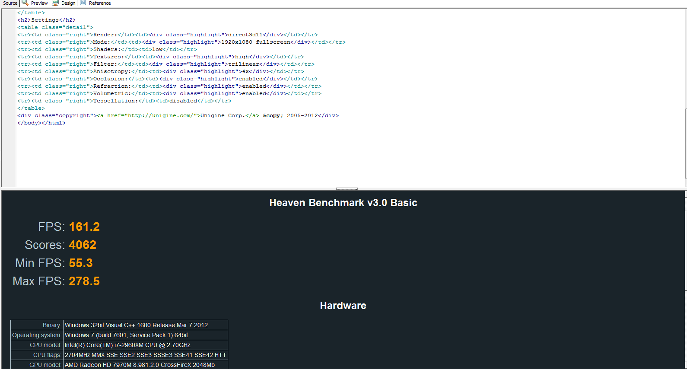Click the Tessellation disabled code line
687x370 pixels.
[124, 101]
